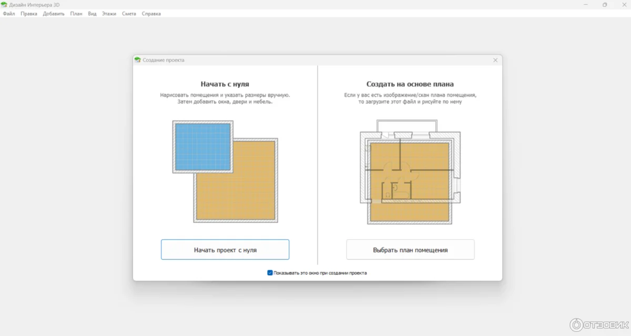The height and width of the screenshot is (336, 631).
Task: Open the План menu
Action: (76, 14)
